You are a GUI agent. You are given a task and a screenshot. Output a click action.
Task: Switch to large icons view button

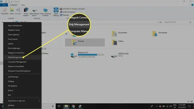[x=192, y=102]
